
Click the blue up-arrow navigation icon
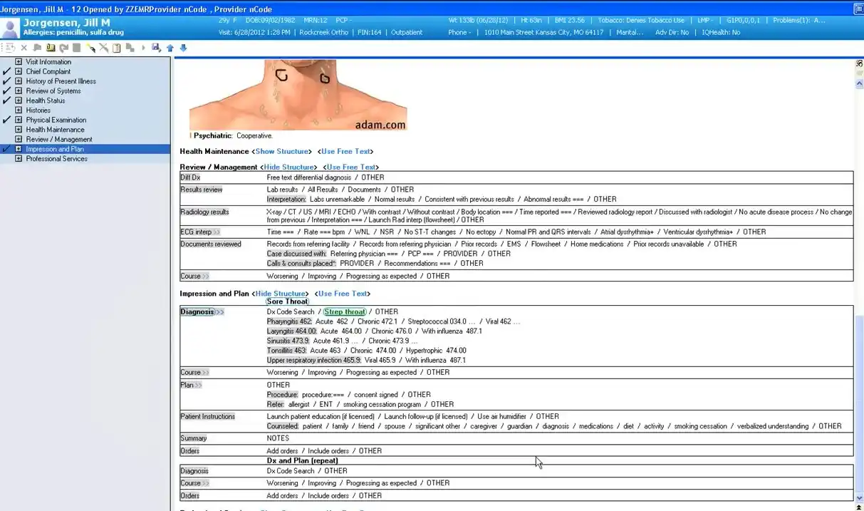pos(170,47)
